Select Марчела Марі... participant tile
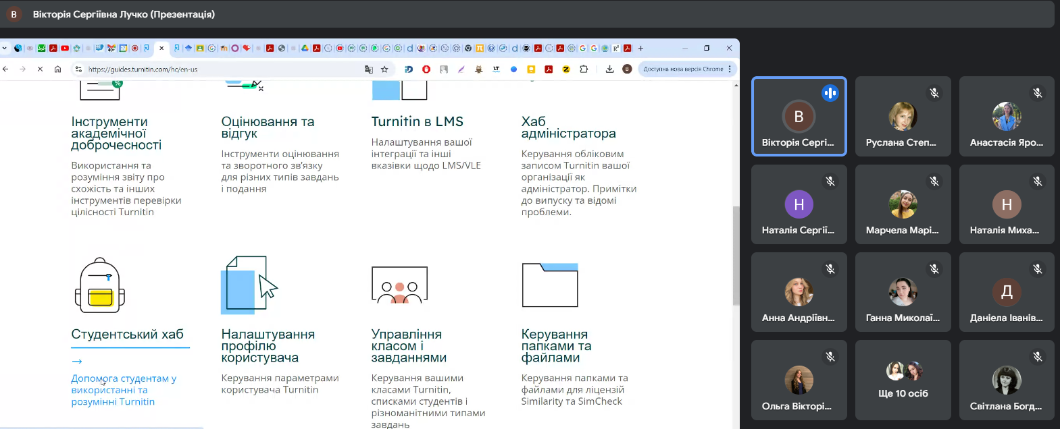The image size is (1060, 429). [903, 204]
